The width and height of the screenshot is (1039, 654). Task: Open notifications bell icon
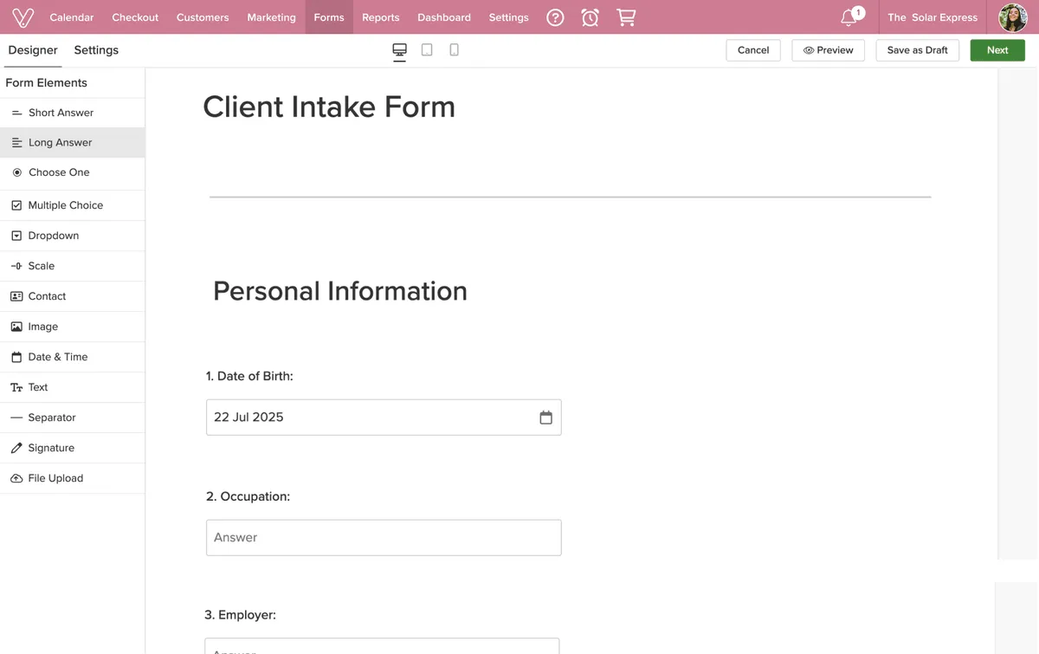pyautogui.click(x=849, y=17)
